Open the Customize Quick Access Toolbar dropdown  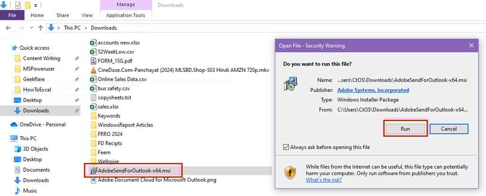pos(35,5)
